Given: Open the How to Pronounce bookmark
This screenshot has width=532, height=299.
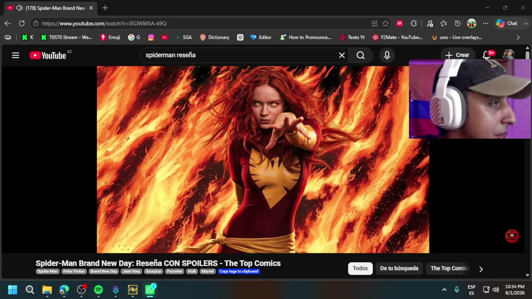Looking at the screenshot, I should [305, 37].
